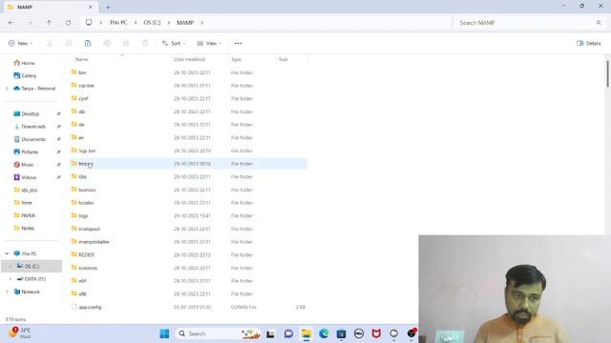
Task: Expand the Network tree node
Action: pyautogui.click(x=7, y=292)
